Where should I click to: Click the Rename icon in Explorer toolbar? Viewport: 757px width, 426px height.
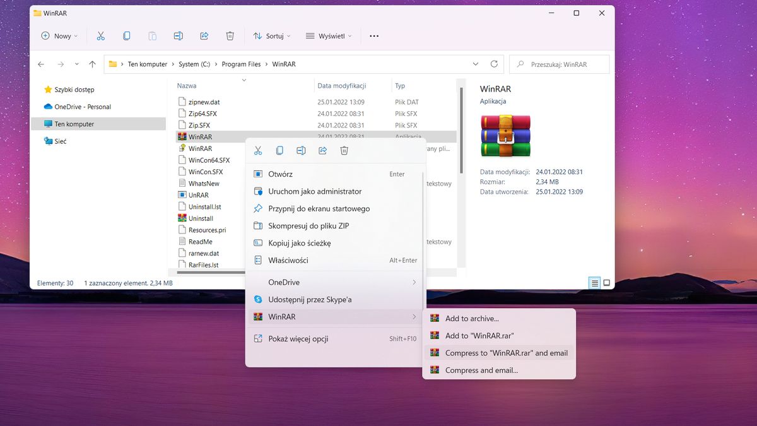click(x=178, y=36)
